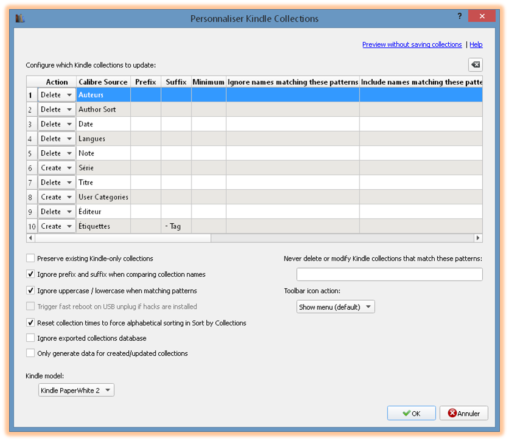The height and width of the screenshot is (441, 509).
Task: Enable Preserve existing Kindle-only collections
Action: pos(30,258)
